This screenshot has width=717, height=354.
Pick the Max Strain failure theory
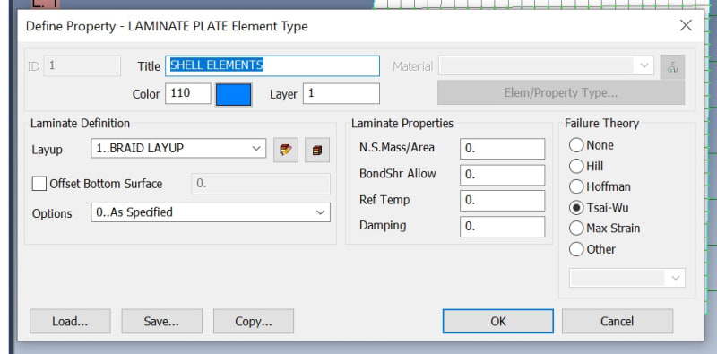(x=576, y=229)
